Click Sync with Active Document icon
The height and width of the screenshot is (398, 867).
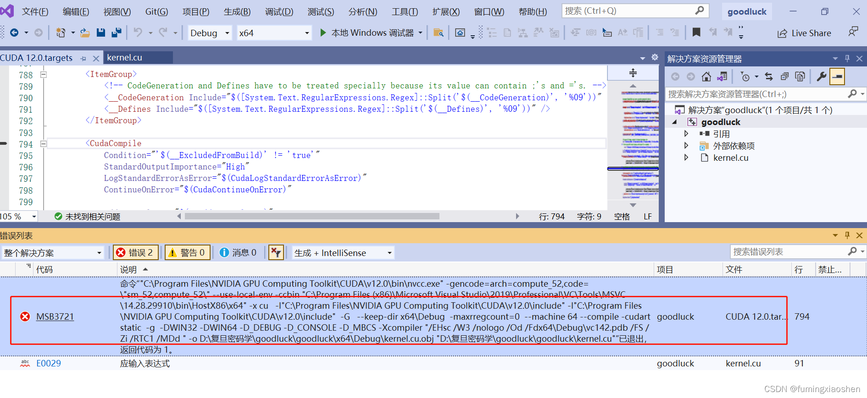click(769, 76)
